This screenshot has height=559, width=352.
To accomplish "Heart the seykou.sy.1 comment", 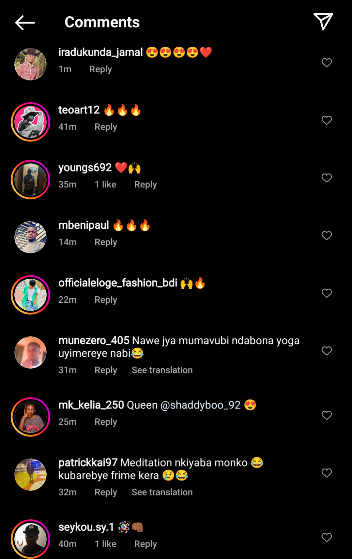I will tap(327, 537).
